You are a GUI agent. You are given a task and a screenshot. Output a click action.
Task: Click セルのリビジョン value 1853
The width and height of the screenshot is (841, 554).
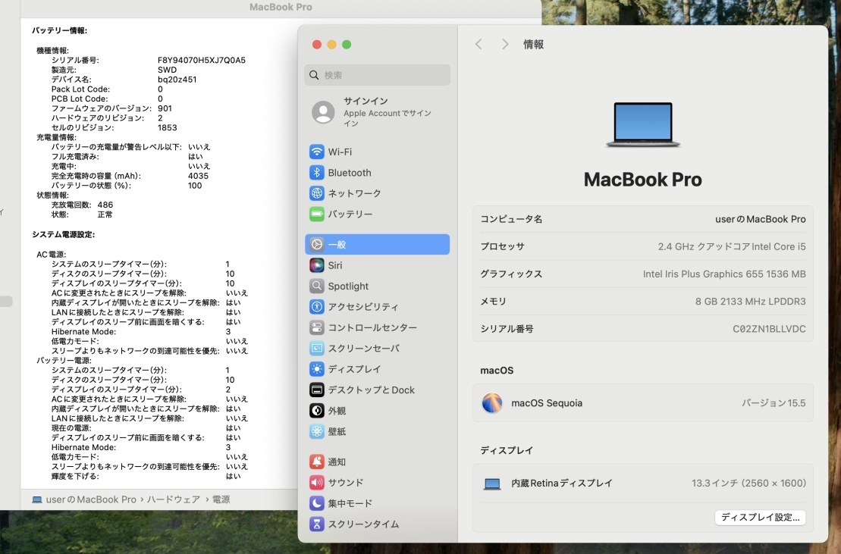tap(168, 127)
